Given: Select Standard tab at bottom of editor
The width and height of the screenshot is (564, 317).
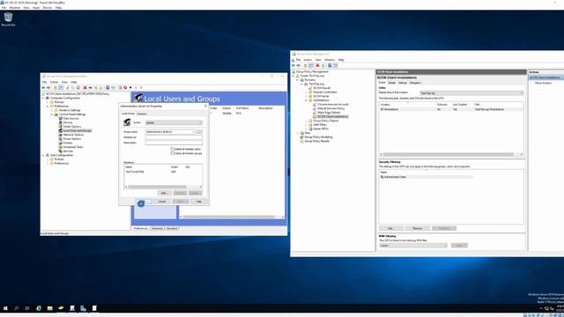Looking at the screenshot, I should [172, 228].
